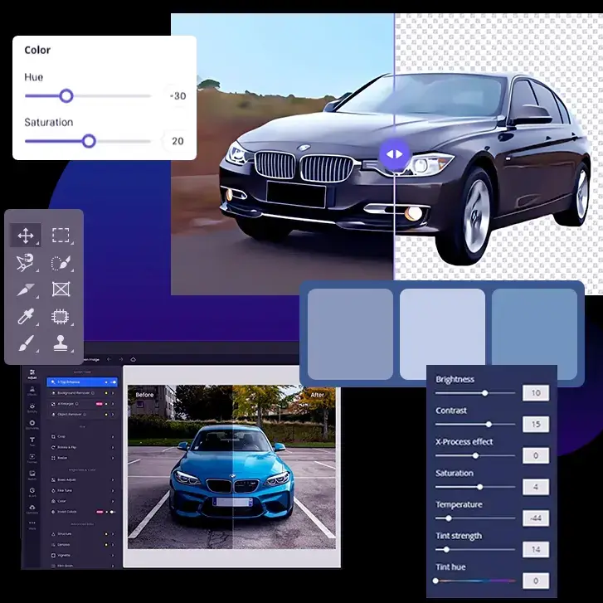The height and width of the screenshot is (603, 603).
Task: Expand the Basic Adjust chevron
Action: [113, 480]
